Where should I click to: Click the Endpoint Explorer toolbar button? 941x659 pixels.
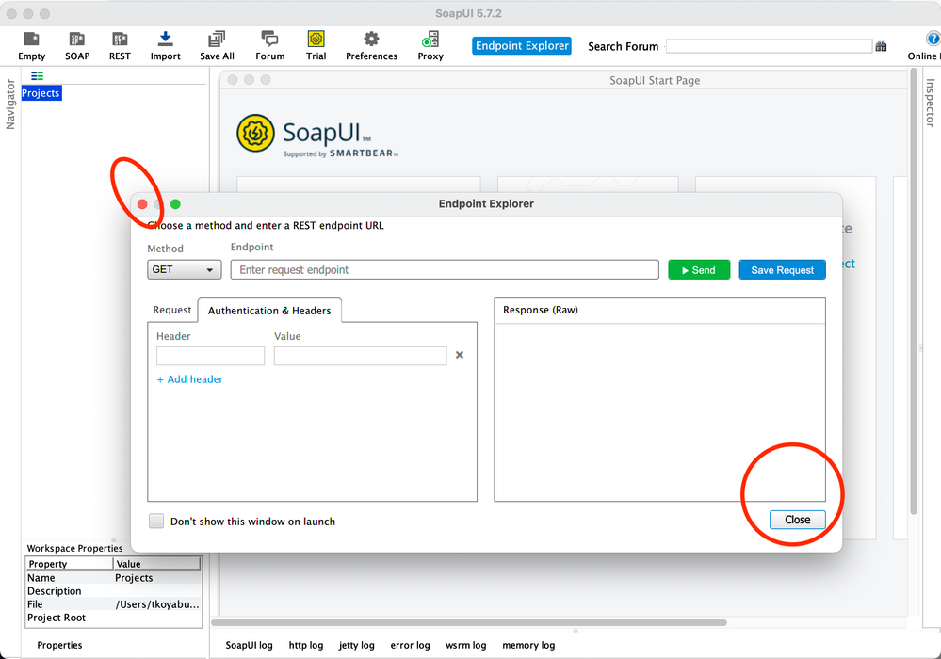522,46
